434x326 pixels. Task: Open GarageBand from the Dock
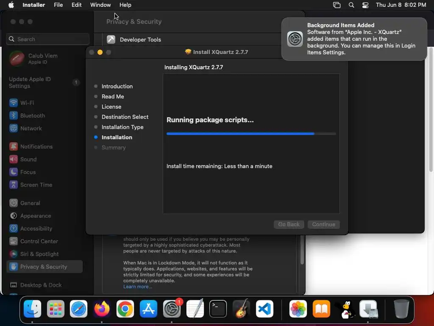pos(241,309)
